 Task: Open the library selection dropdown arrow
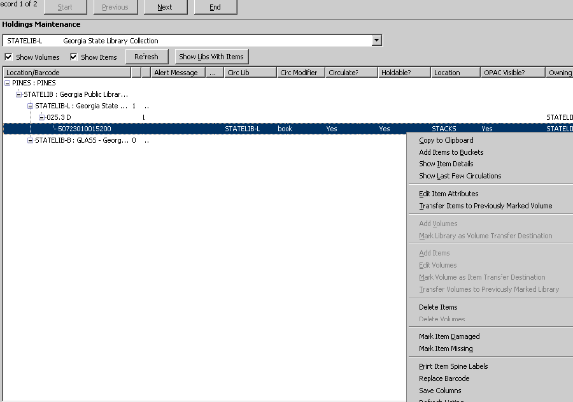click(x=376, y=41)
